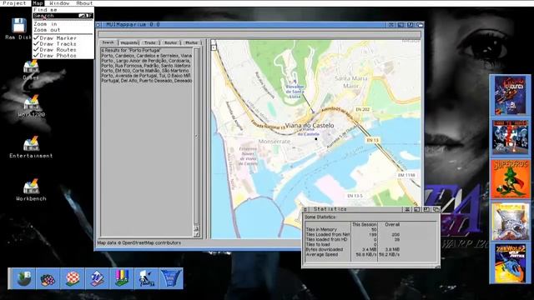The image size is (534, 300).
Task: Click the depth gadget of the MUIMapparium window
Action: coord(420,25)
